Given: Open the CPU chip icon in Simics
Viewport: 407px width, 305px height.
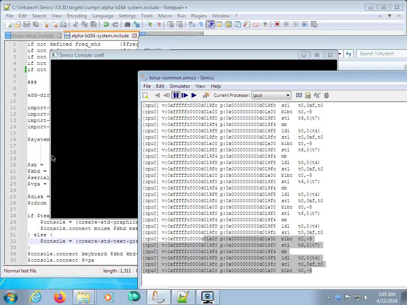Looking at the screenshot, I should pyautogui.click(x=327, y=95).
